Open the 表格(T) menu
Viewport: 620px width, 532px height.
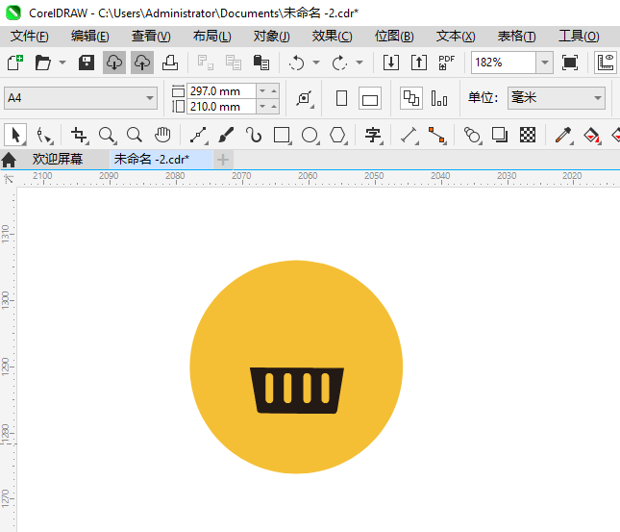[x=516, y=37]
